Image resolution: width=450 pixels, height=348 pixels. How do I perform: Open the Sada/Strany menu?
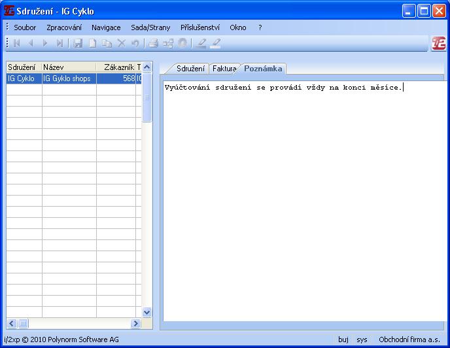click(150, 27)
